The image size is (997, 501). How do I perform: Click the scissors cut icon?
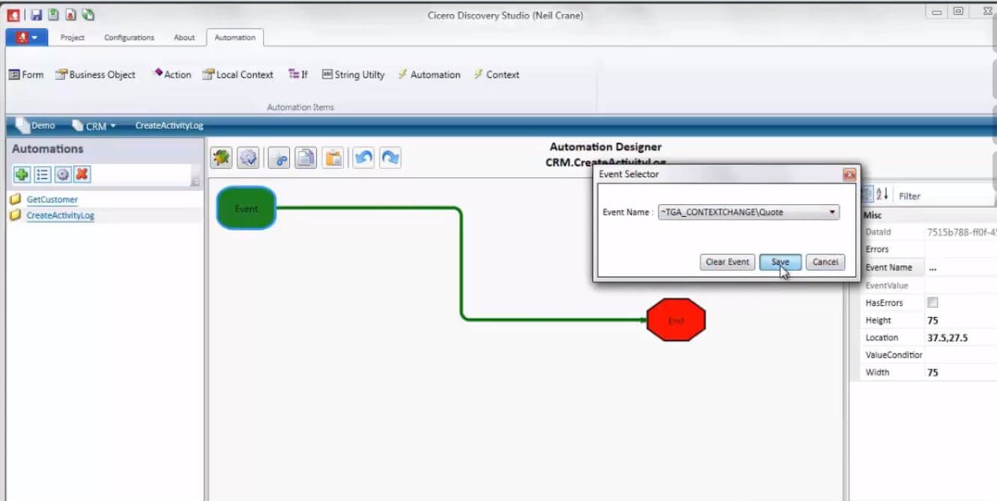point(279,158)
